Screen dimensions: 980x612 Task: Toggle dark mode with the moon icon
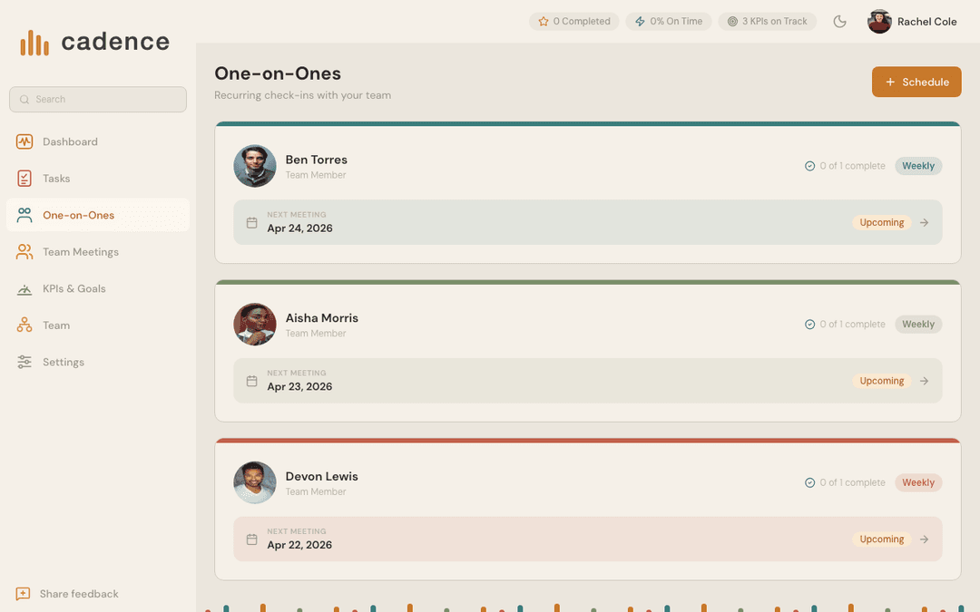[x=840, y=22]
